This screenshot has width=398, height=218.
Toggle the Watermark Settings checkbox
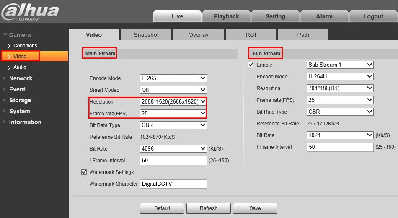click(84, 172)
